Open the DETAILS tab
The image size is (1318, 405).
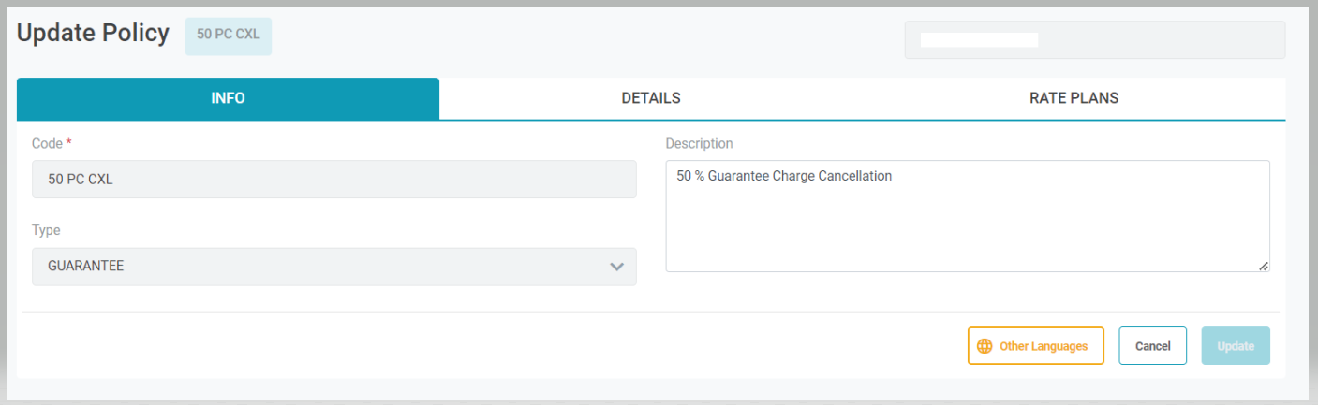tap(650, 98)
